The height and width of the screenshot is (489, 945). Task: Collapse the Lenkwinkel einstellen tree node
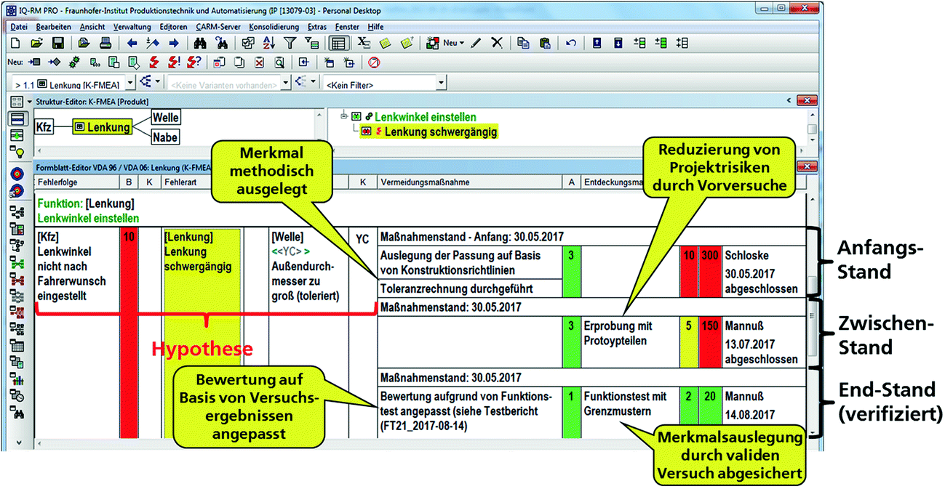coord(344,116)
